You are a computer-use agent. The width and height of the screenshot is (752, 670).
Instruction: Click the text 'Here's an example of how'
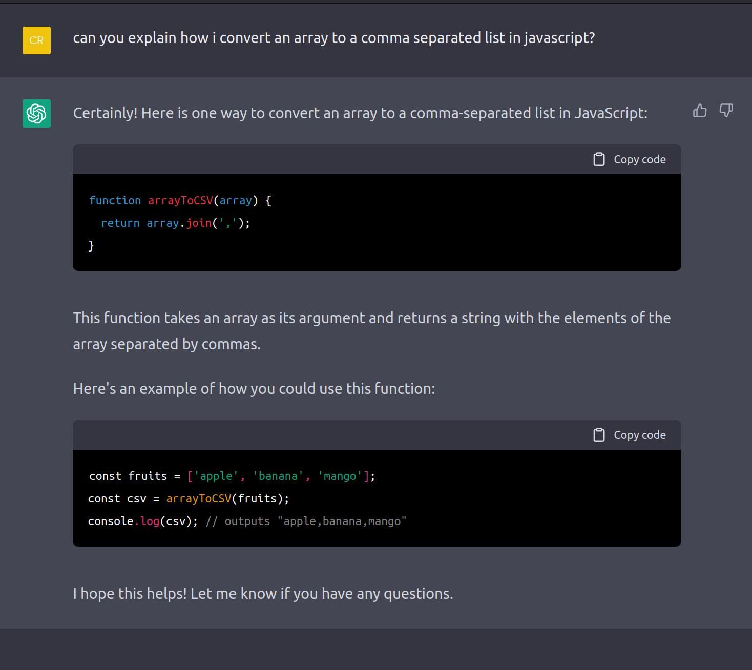pyautogui.click(x=254, y=389)
